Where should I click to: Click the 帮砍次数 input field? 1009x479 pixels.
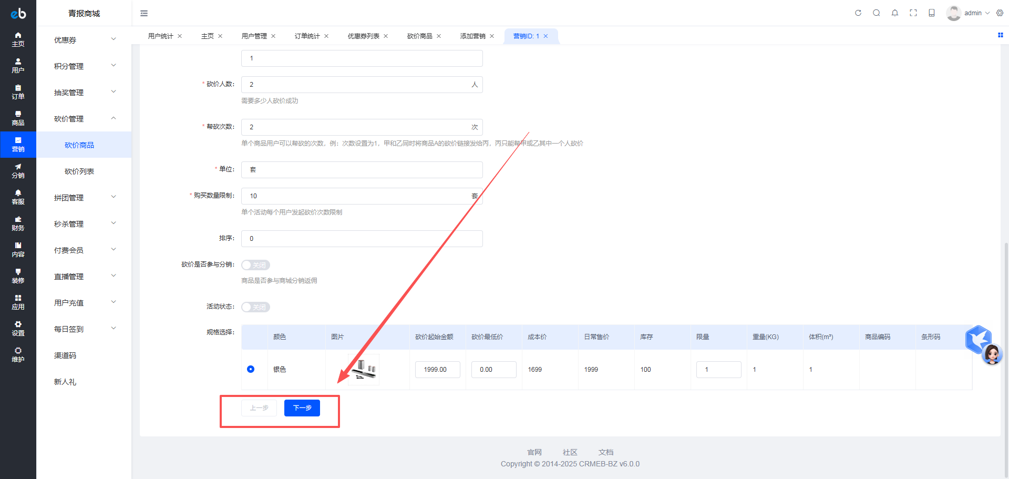362,127
